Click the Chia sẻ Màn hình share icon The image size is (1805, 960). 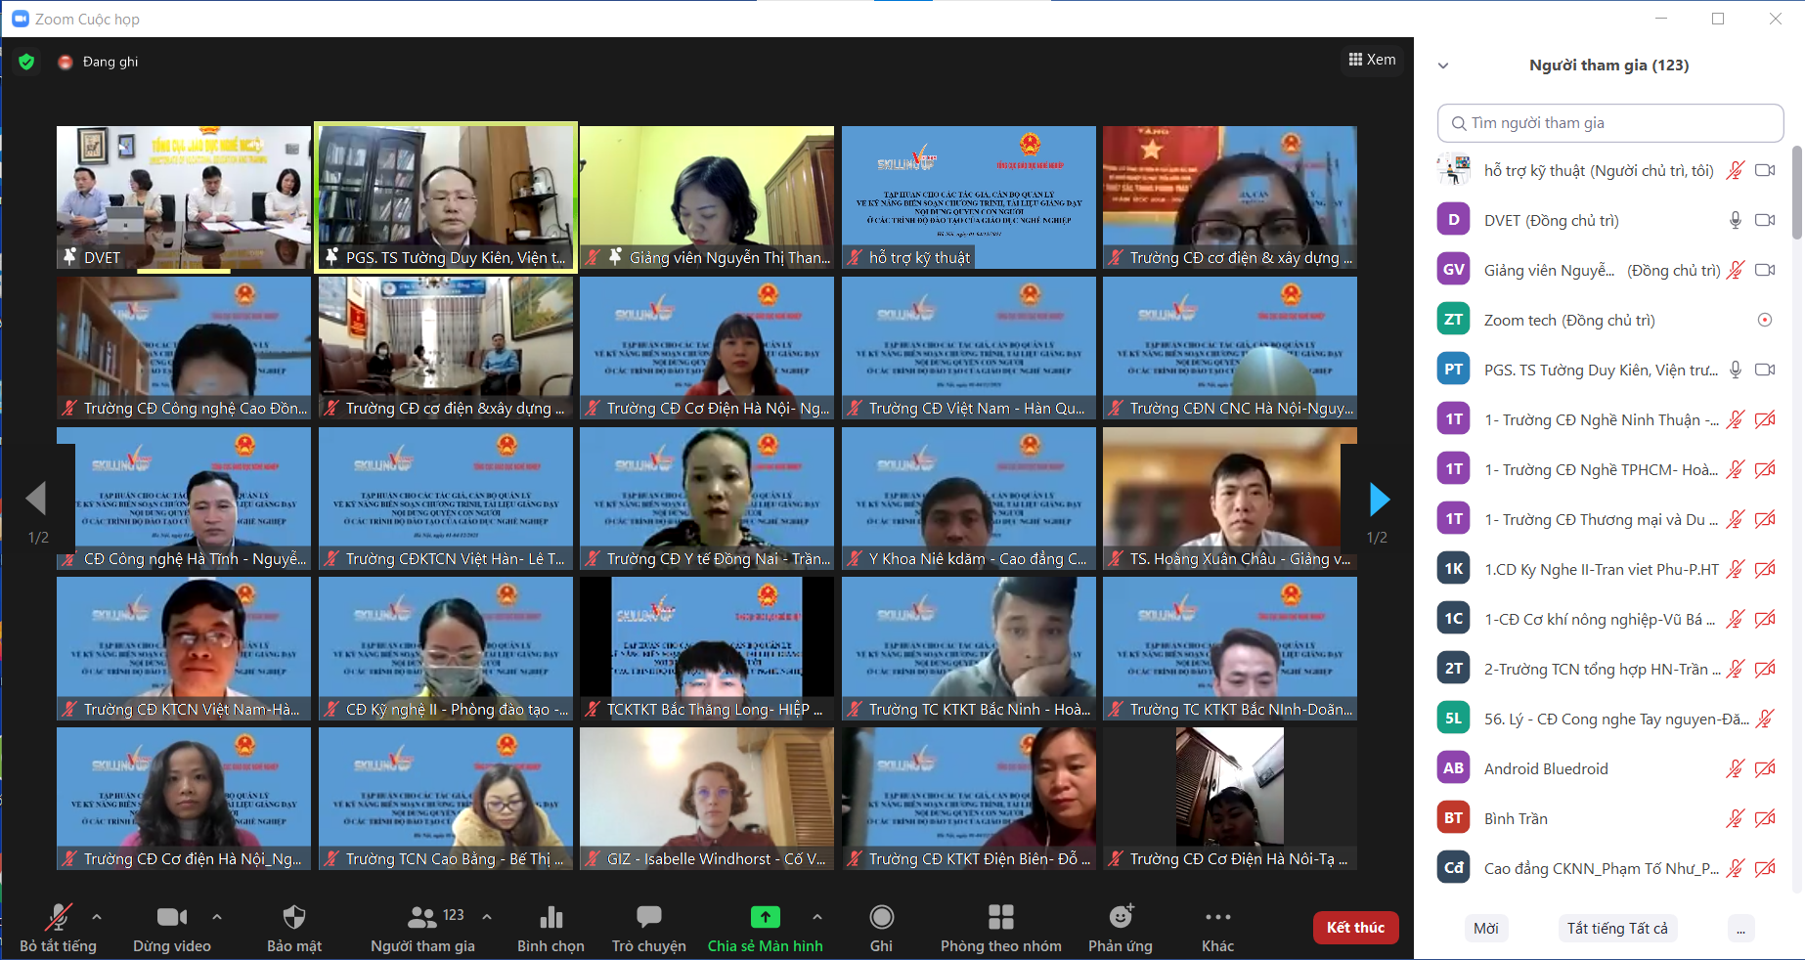click(x=765, y=917)
